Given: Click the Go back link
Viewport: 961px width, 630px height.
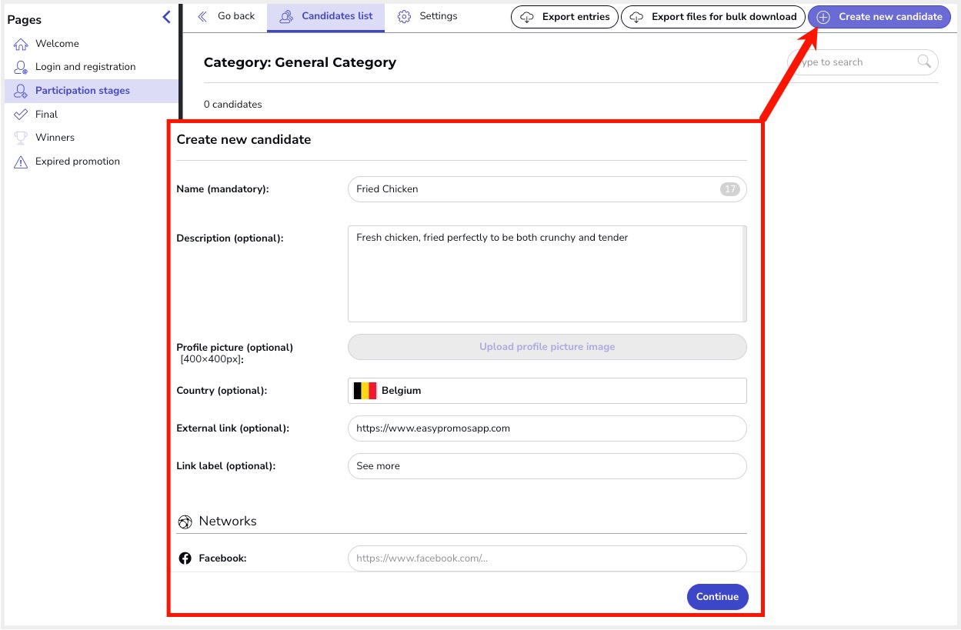Looking at the screenshot, I should [x=226, y=16].
